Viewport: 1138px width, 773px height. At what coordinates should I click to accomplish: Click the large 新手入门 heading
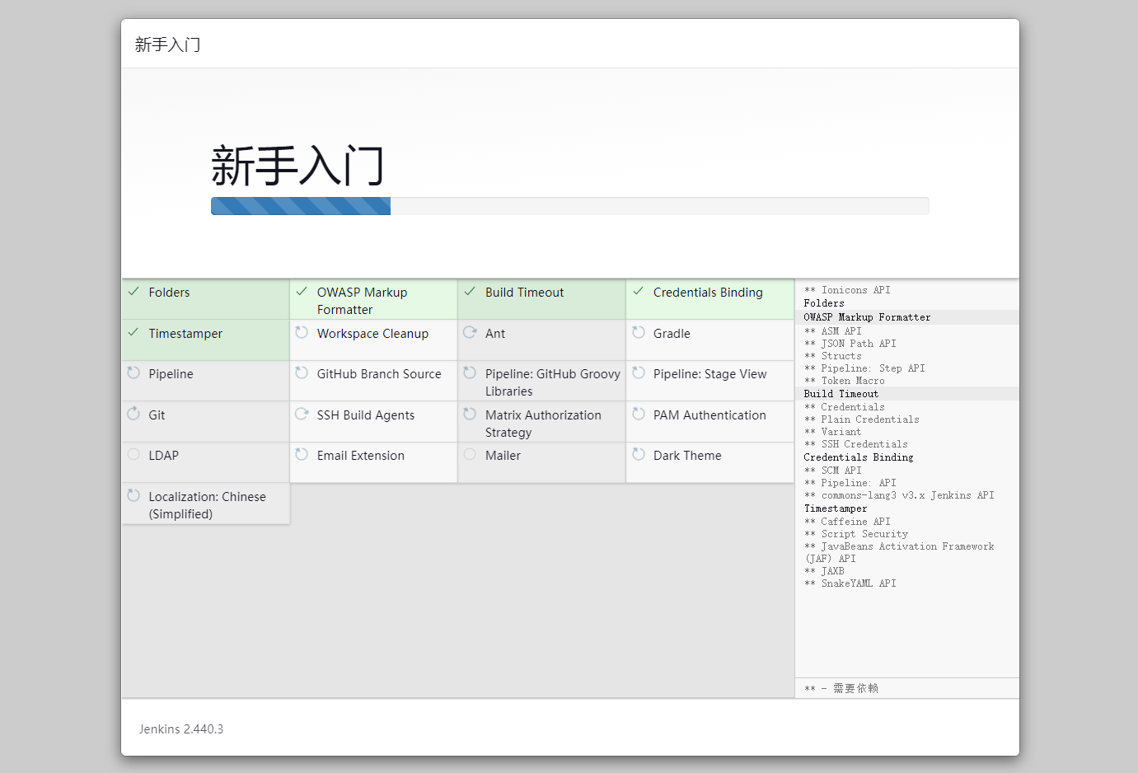[297, 166]
